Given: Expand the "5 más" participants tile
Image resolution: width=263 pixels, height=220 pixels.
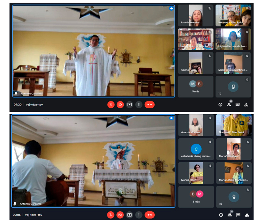Looking at the screenshot, I should pyautogui.click(x=195, y=87).
